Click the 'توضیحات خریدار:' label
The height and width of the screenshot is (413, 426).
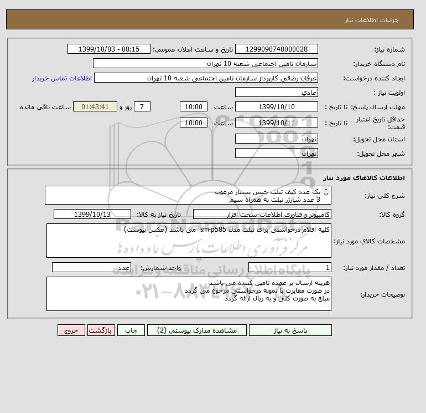click(382, 294)
